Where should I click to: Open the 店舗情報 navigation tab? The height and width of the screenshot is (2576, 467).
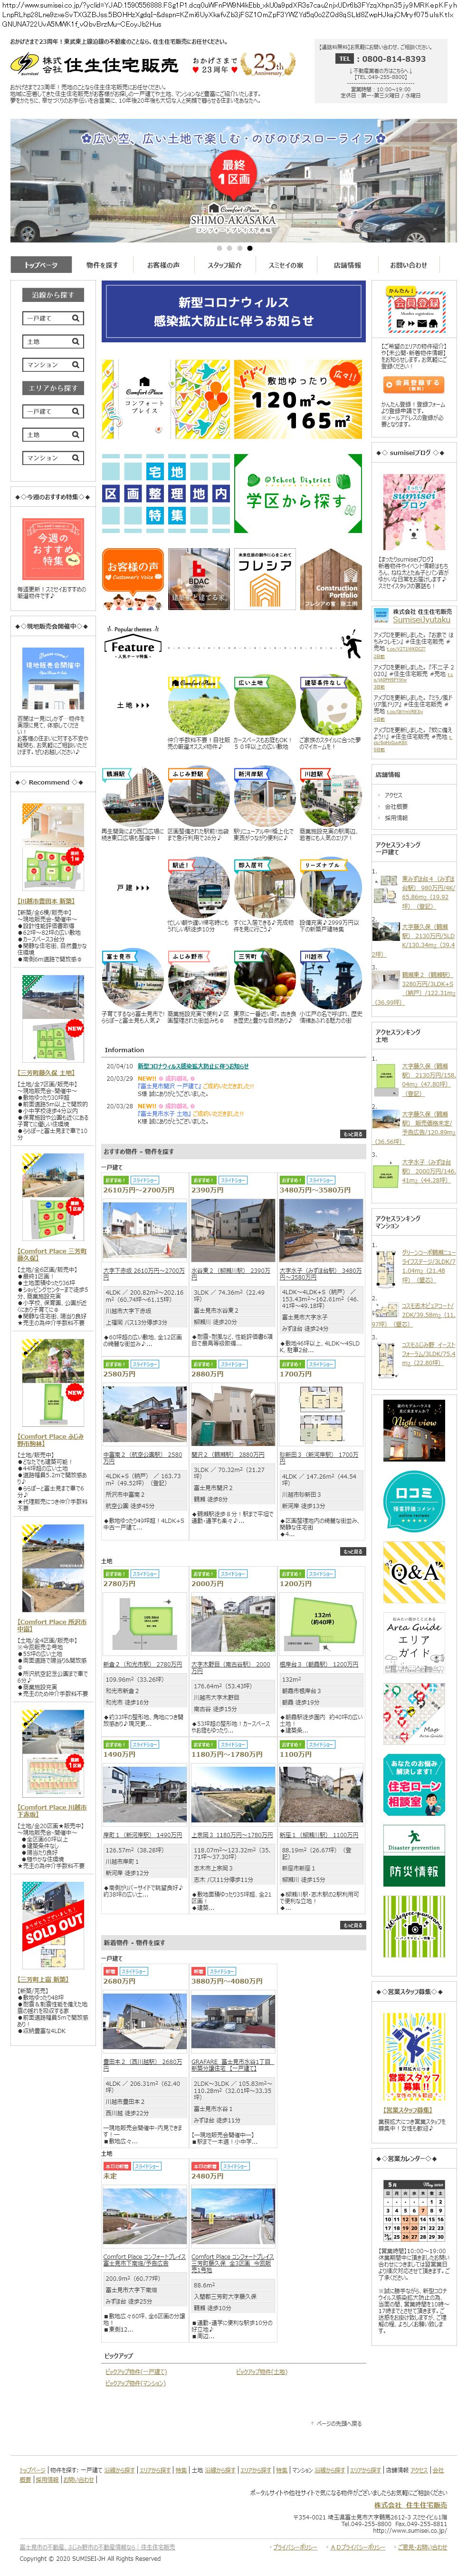coord(347,265)
